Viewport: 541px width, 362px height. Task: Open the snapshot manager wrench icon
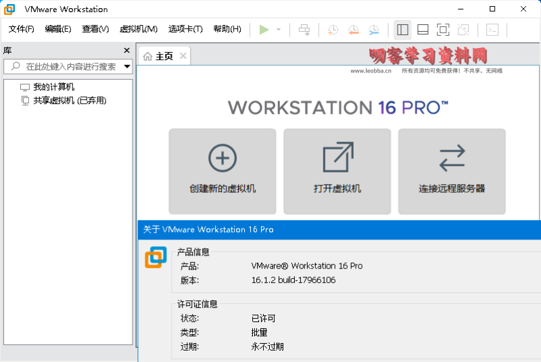click(374, 30)
